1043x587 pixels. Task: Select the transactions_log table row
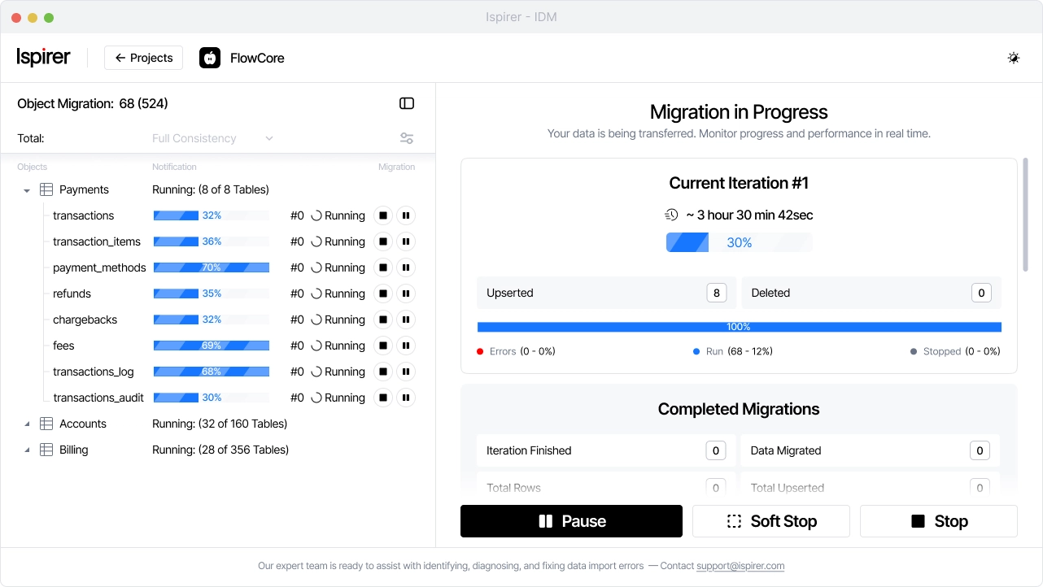(94, 372)
